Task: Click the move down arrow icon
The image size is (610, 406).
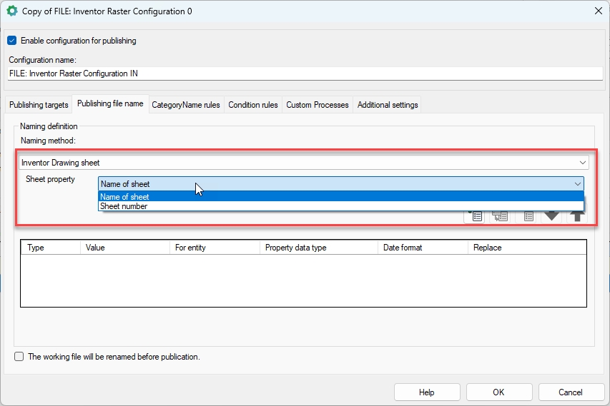Action: (551, 215)
